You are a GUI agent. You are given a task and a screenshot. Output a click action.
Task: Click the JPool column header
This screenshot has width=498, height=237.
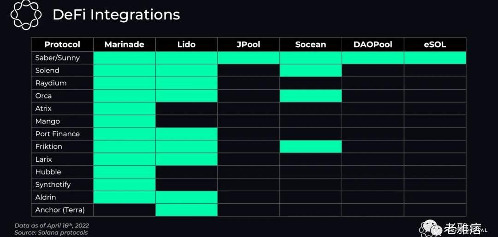tap(248, 45)
